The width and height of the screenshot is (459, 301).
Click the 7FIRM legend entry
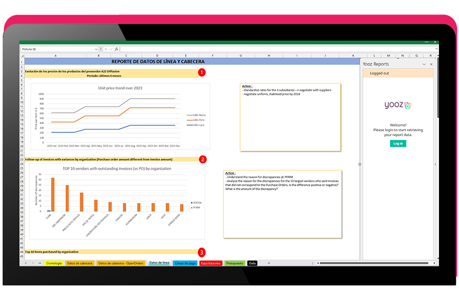click(x=196, y=208)
